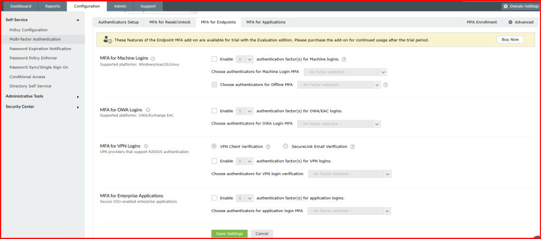
Task: Open Domain Settings gear in top bar
Action: (x=519, y=6)
